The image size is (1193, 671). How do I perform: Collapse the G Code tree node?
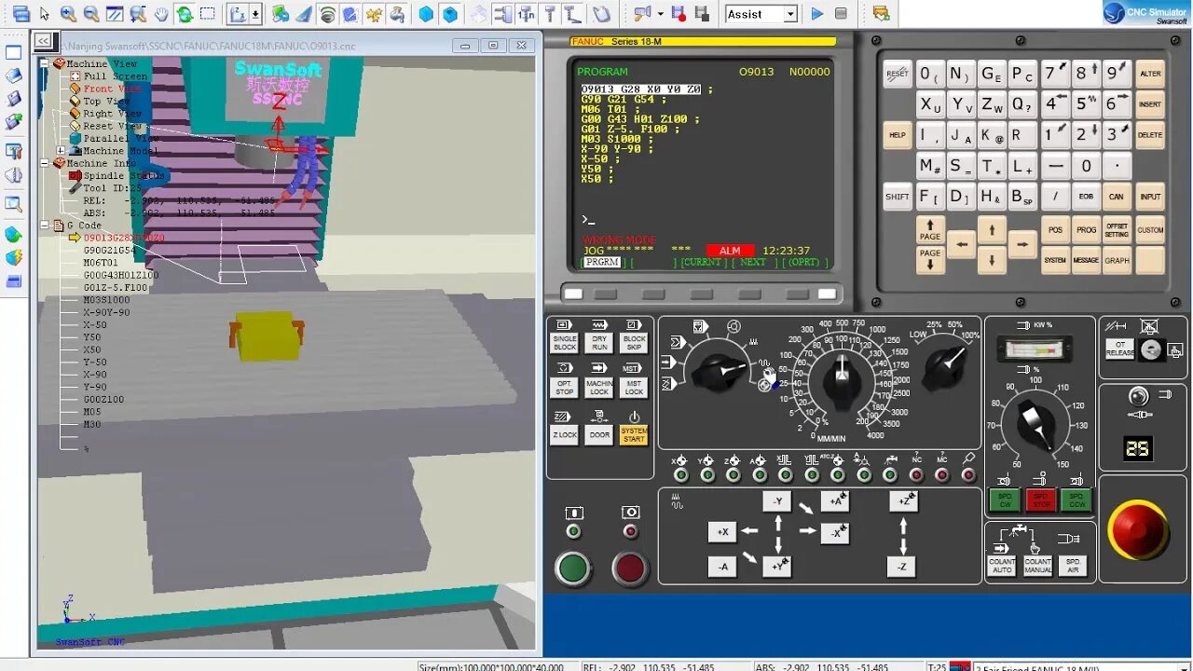tap(44, 225)
